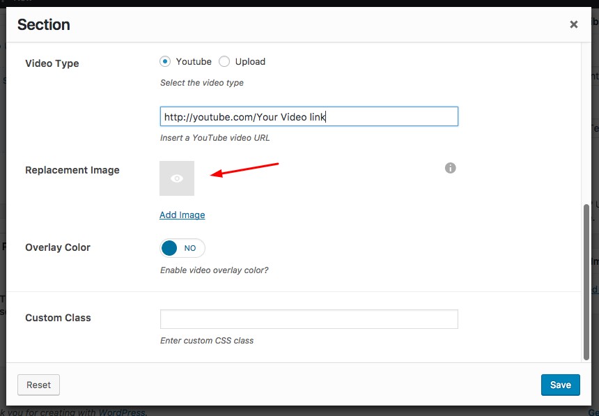Click the 'Enable video overlay color?' hint
The width and height of the screenshot is (599, 416).
pyautogui.click(x=214, y=270)
